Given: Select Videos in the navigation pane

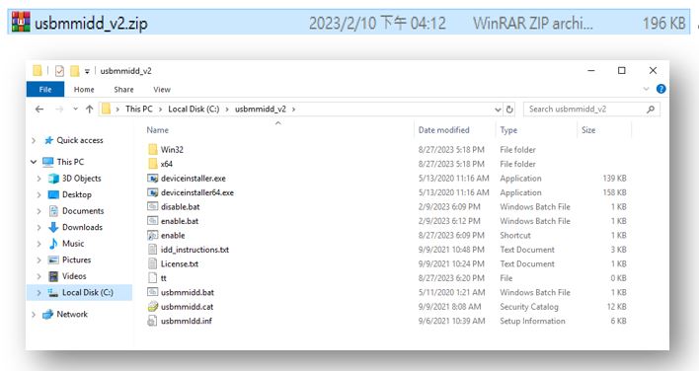Looking at the screenshot, I should click(74, 276).
